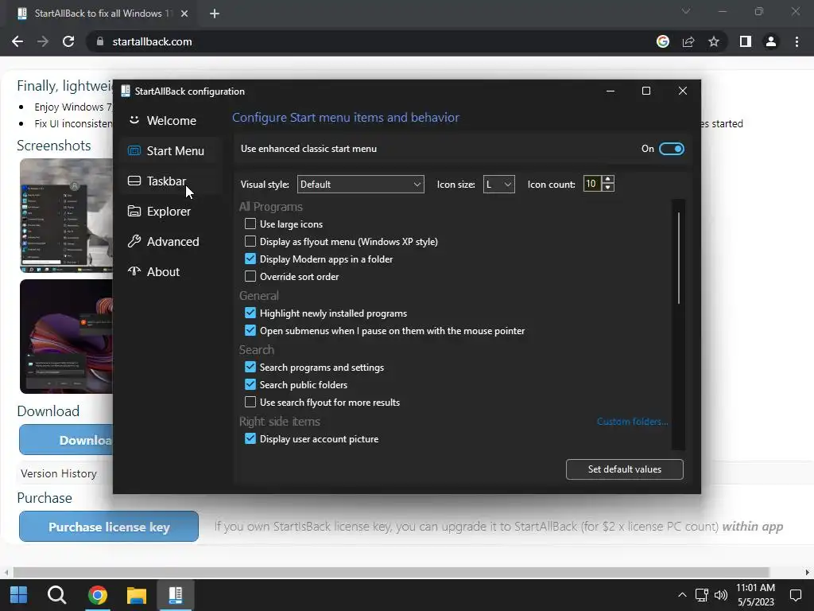
Task: Click the first screenshot thumbnail on webpage
Action: click(67, 215)
